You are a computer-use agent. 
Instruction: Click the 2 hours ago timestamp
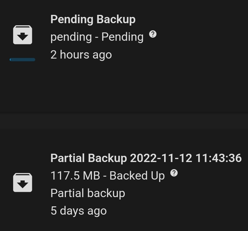click(x=81, y=54)
